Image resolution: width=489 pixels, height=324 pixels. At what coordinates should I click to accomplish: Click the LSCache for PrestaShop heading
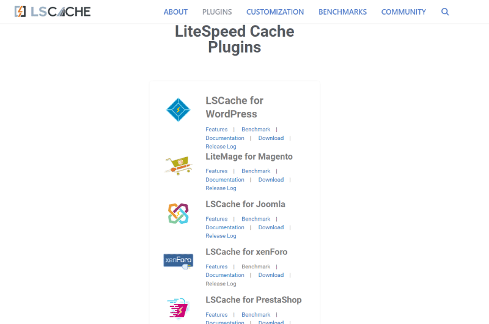(x=254, y=300)
